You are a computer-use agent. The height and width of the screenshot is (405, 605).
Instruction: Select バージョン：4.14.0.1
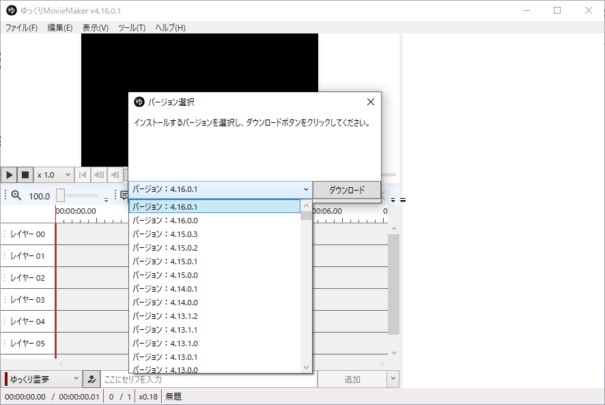(x=214, y=289)
